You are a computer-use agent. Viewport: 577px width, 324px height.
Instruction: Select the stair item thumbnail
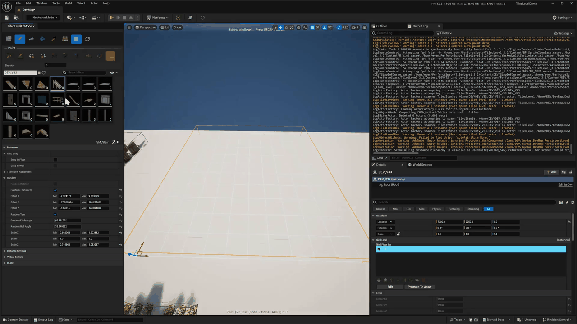57,84
